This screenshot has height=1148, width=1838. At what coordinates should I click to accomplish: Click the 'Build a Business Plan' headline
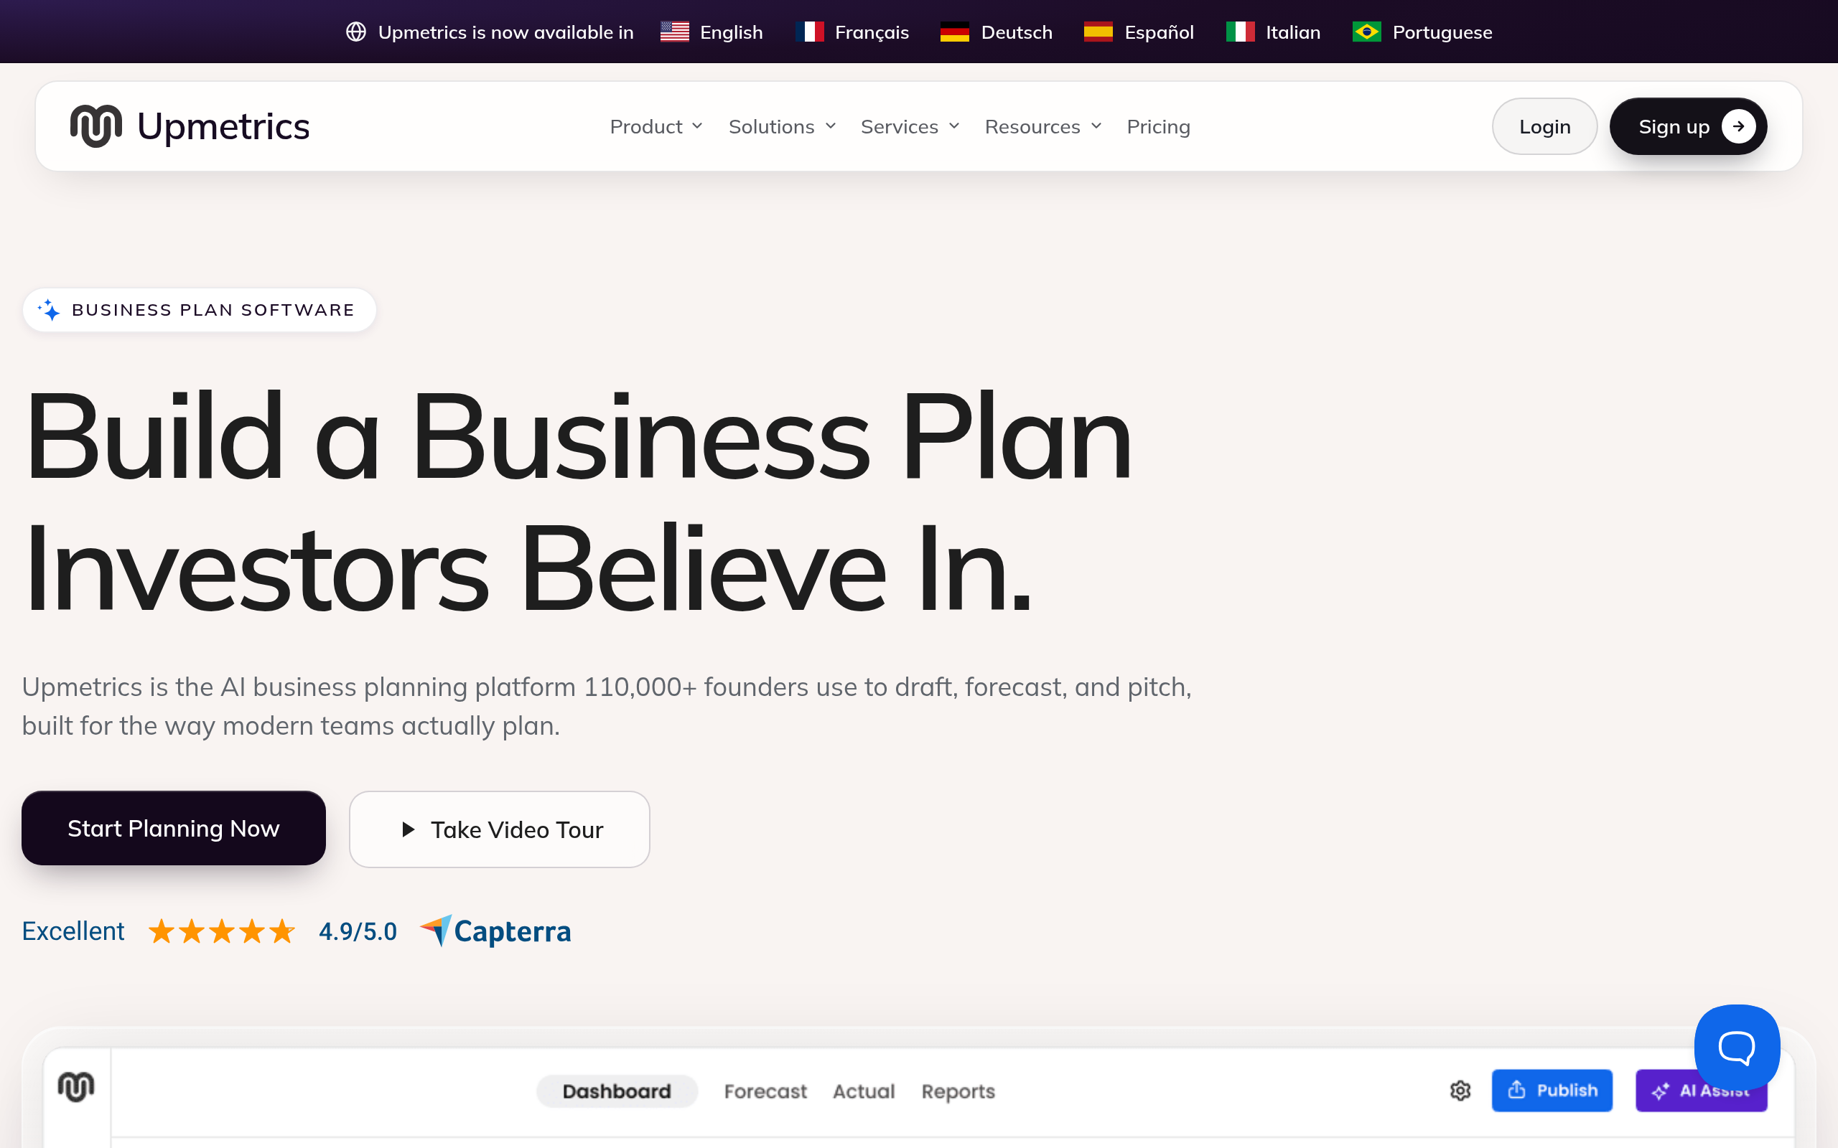579,436
